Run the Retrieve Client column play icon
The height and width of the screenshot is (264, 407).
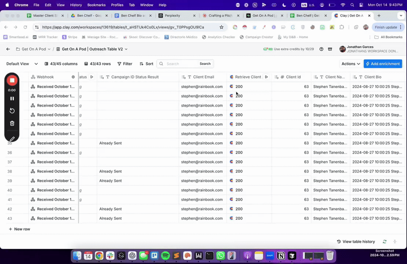266,77
